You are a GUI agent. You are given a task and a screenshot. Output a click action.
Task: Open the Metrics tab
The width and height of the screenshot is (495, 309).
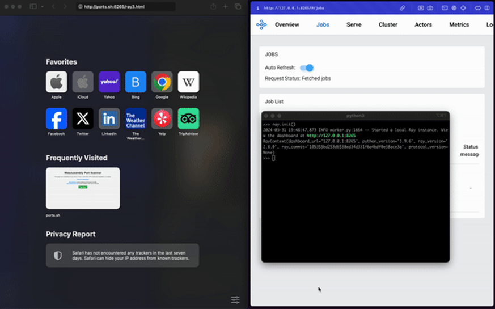click(459, 24)
